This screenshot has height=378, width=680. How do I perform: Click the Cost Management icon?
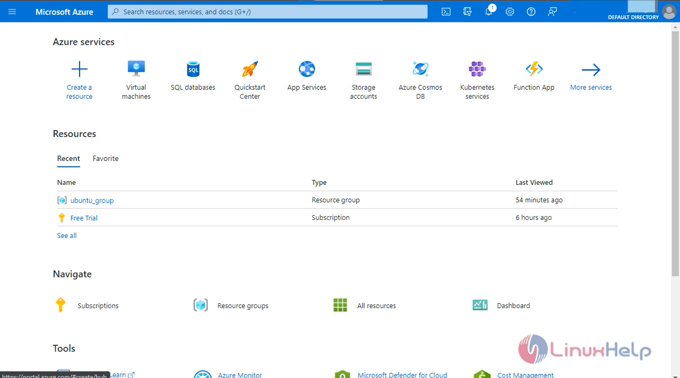[x=482, y=374]
